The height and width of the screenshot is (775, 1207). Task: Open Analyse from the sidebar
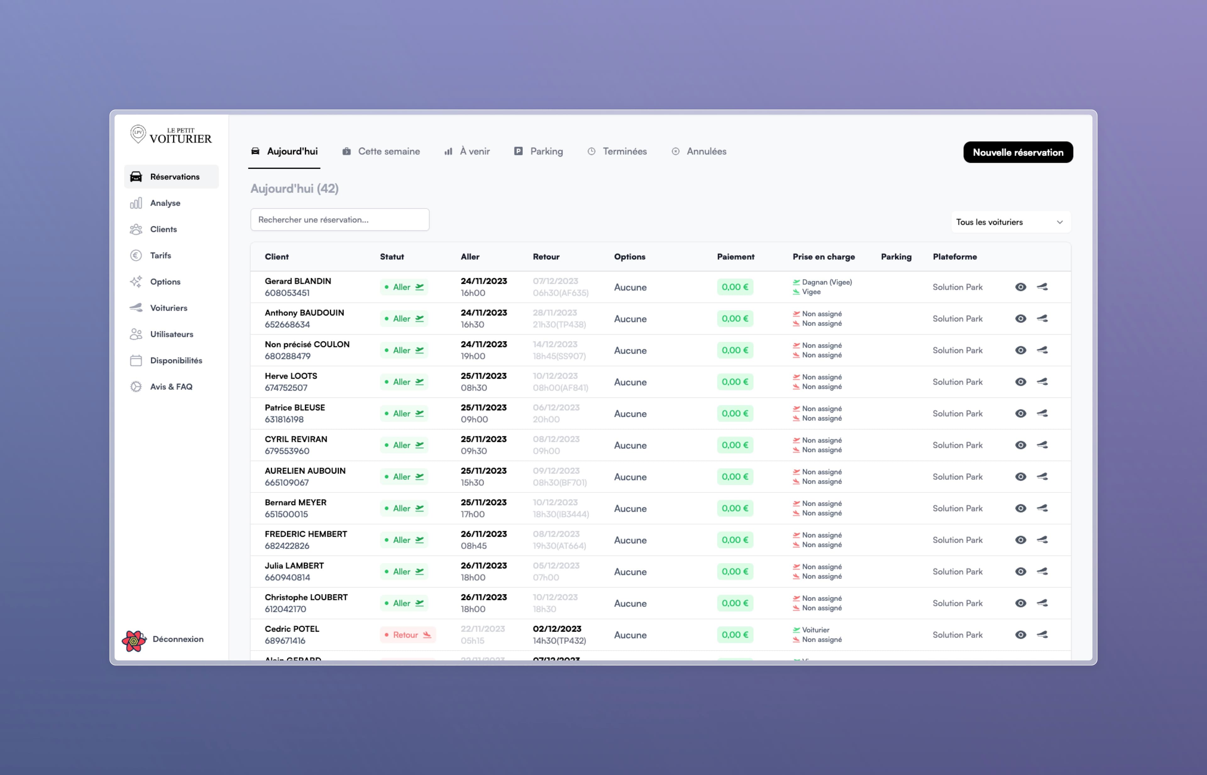165,203
